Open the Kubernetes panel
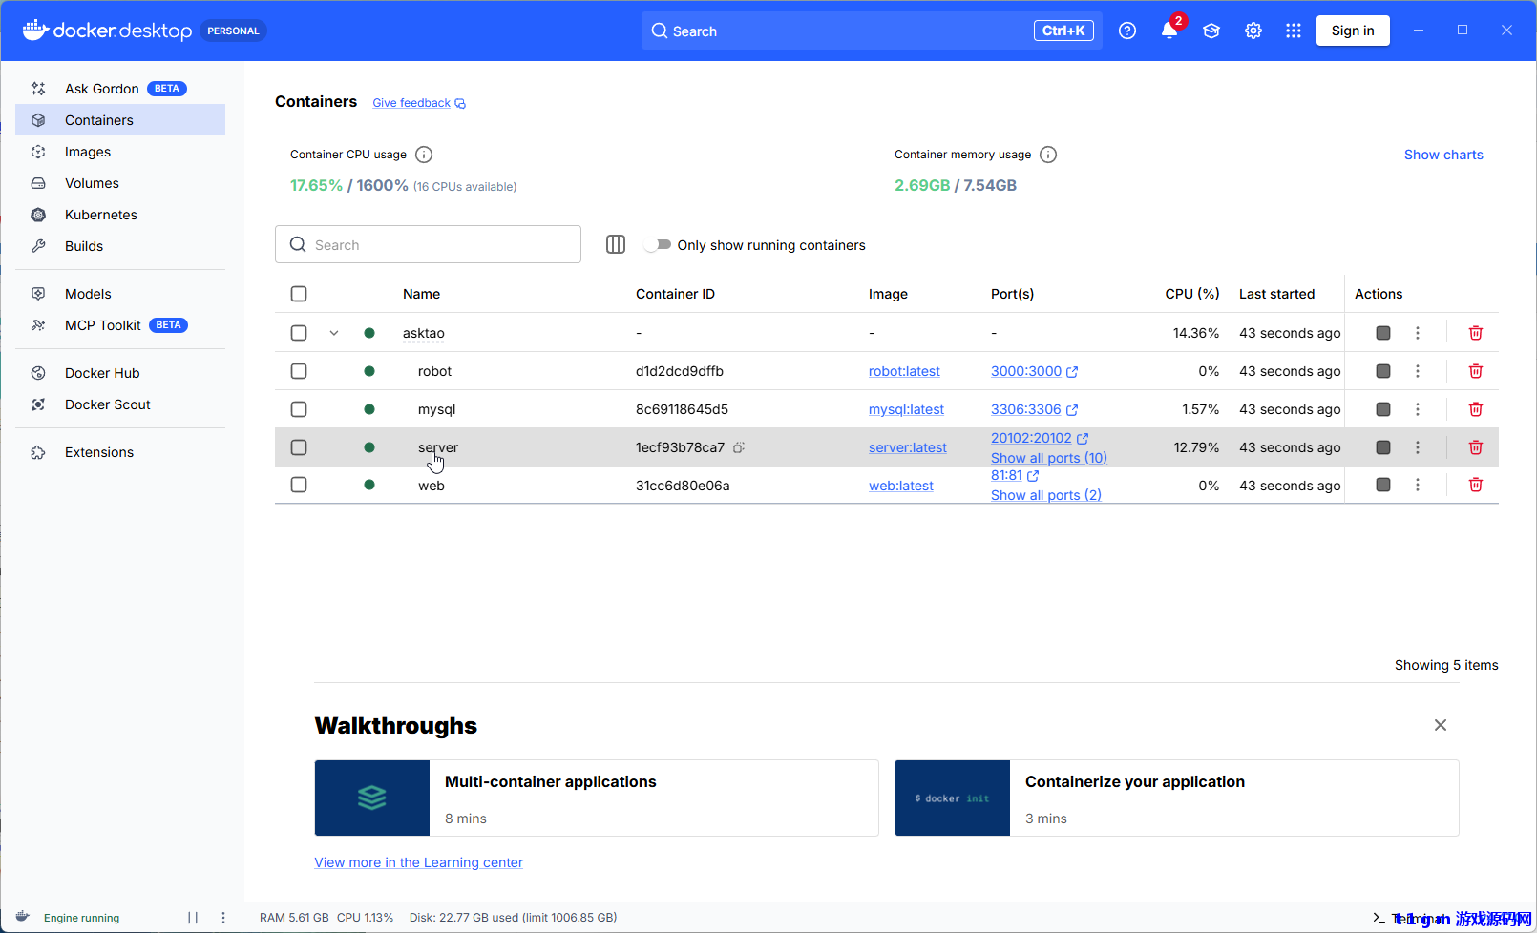 [x=100, y=215]
